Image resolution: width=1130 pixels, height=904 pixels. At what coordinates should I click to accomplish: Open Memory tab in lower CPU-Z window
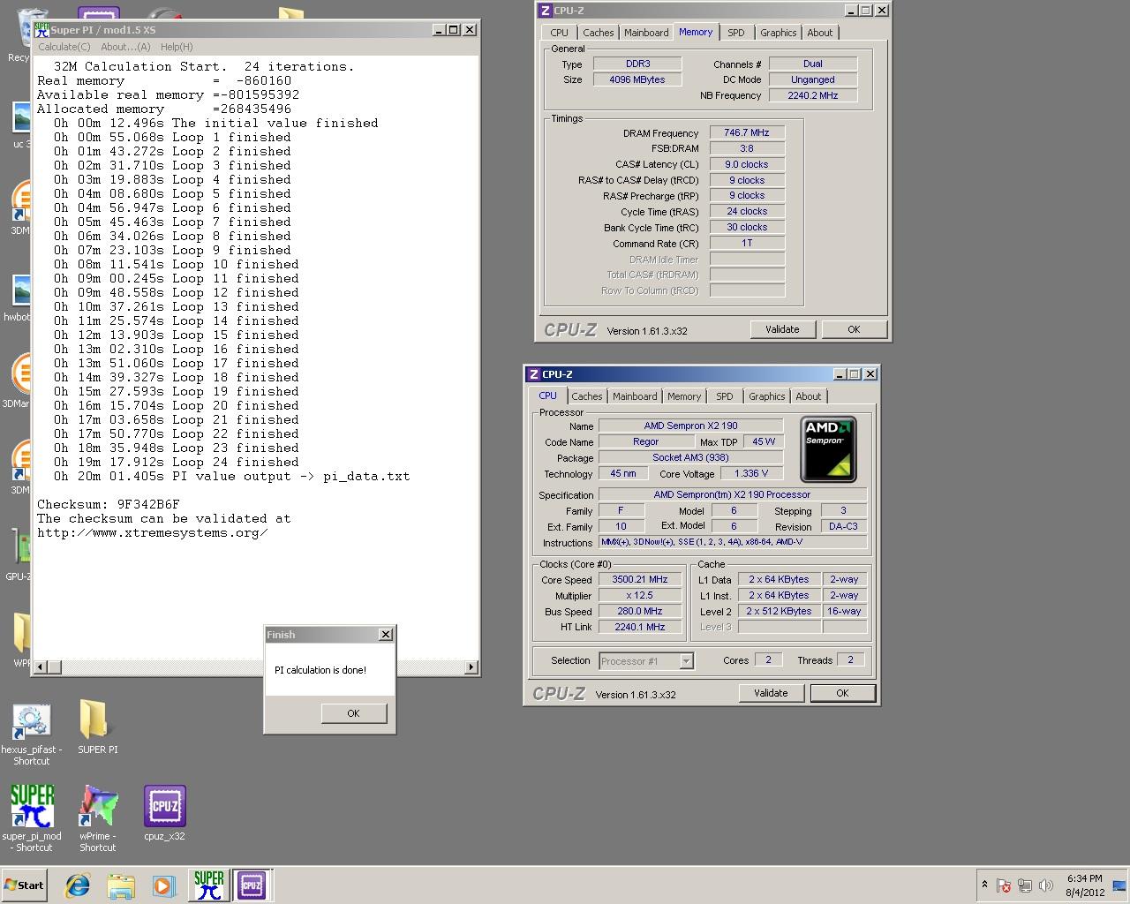[684, 396]
